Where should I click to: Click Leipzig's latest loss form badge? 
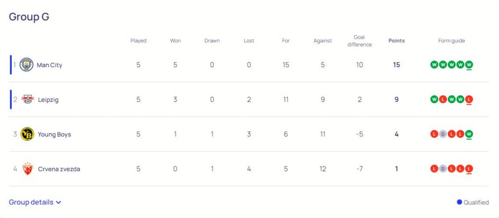click(x=469, y=99)
